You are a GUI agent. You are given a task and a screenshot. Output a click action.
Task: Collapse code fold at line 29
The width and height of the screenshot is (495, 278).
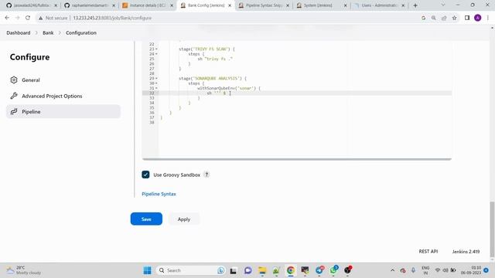[x=156, y=79]
